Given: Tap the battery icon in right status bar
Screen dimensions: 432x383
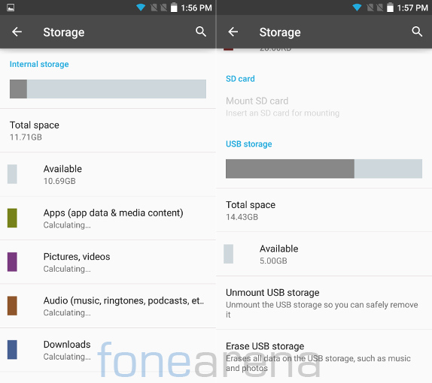Looking at the screenshot, I should pyautogui.click(x=390, y=8).
